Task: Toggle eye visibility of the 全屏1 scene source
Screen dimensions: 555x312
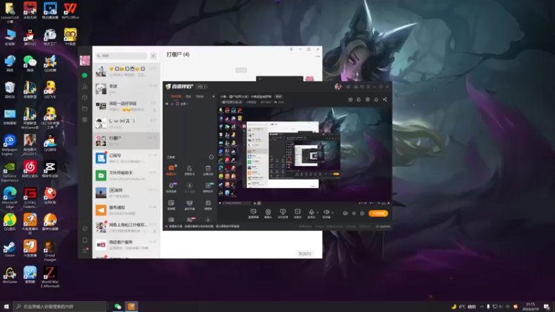Action: [x=166, y=104]
